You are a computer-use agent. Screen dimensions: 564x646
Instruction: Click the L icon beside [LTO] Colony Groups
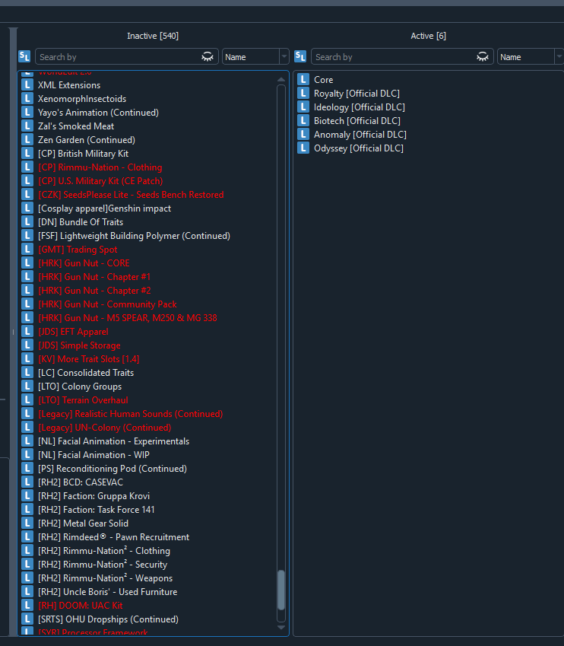pos(27,386)
